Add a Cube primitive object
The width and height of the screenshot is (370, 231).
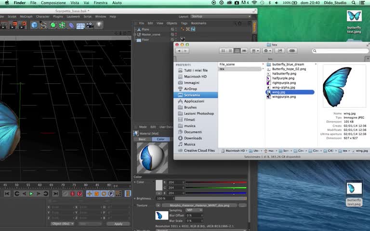[34, 25]
